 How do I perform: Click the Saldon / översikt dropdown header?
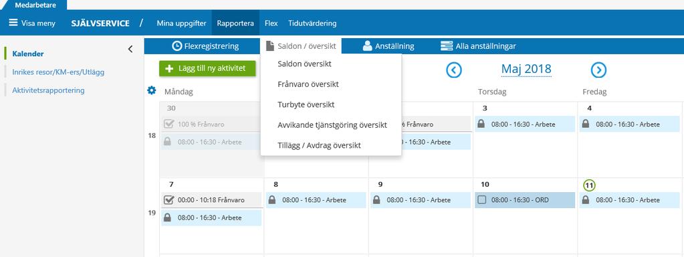coord(301,46)
